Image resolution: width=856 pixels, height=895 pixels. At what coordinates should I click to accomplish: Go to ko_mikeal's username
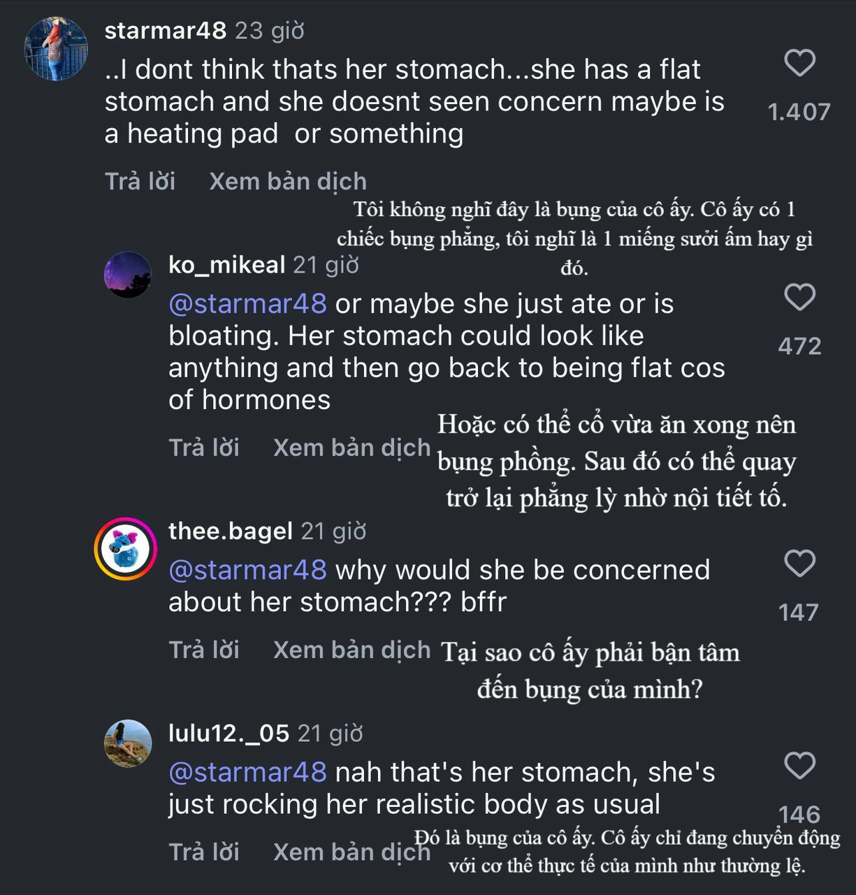click(x=227, y=265)
